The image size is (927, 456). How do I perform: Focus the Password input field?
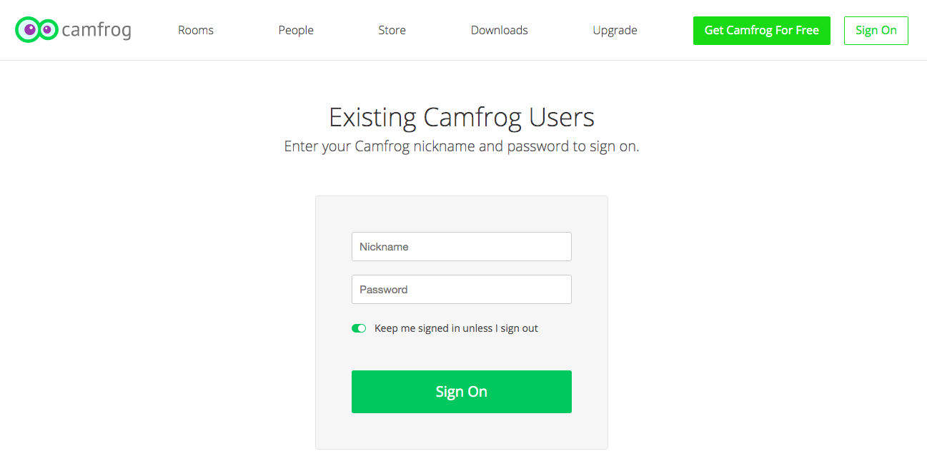coord(462,289)
